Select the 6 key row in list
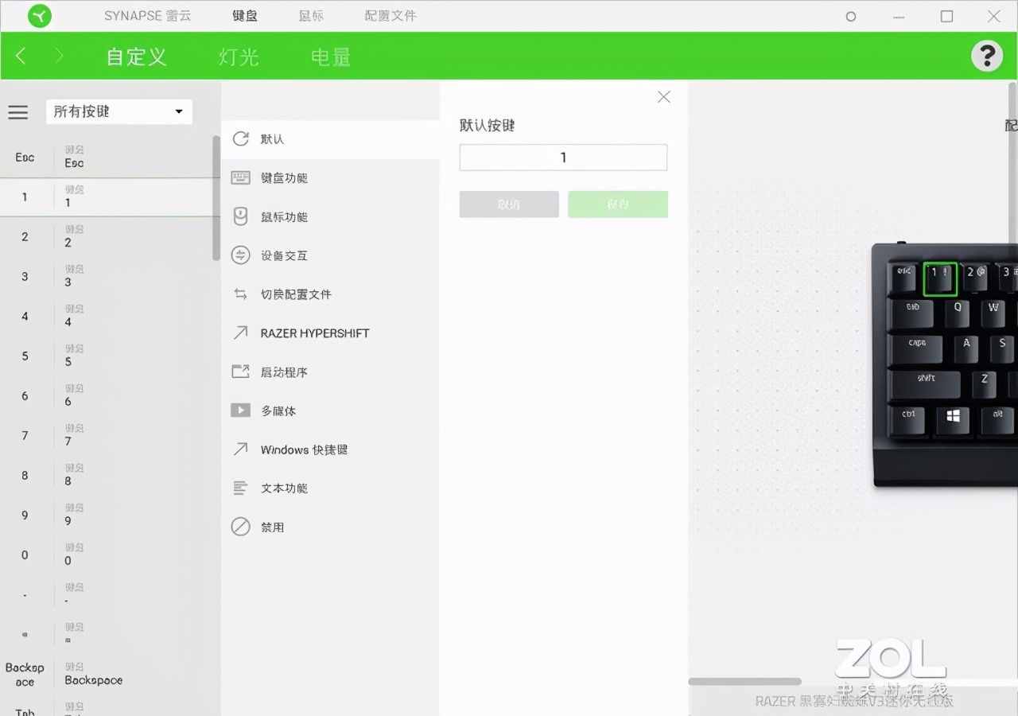The height and width of the screenshot is (716, 1018). click(106, 396)
